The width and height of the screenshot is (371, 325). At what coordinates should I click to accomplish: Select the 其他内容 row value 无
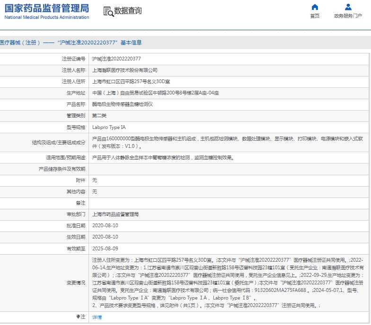click(95, 192)
